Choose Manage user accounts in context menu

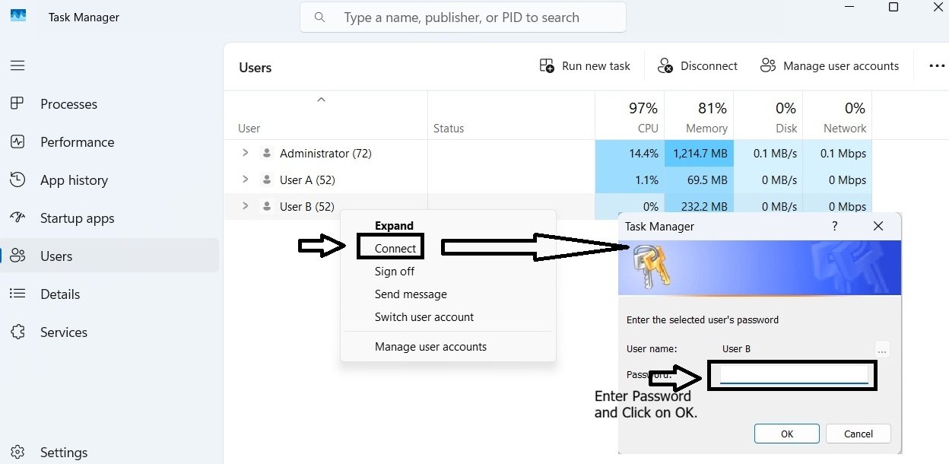point(430,347)
